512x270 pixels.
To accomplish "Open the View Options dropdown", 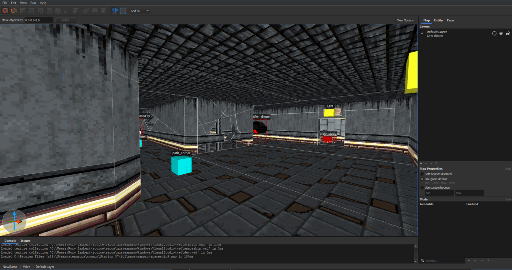I will (x=405, y=20).
